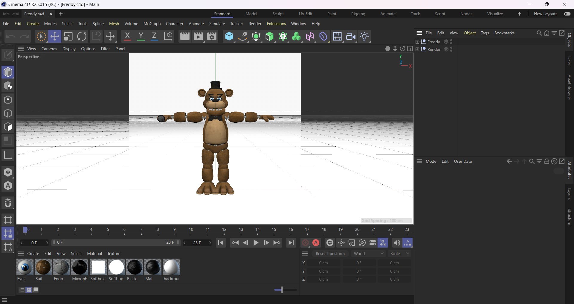Open the World coordinate system dropdown
This screenshot has height=304, width=574.
pyautogui.click(x=368, y=254)
